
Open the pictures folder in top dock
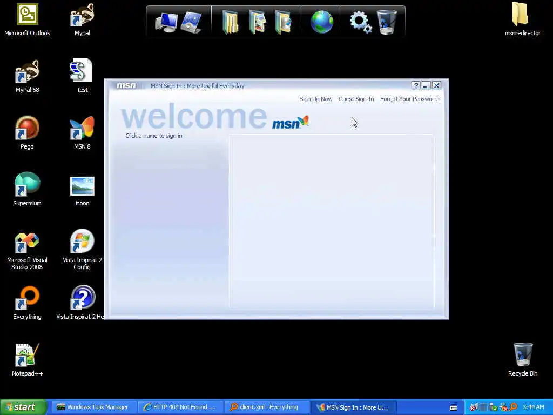[x=258, y=22]
